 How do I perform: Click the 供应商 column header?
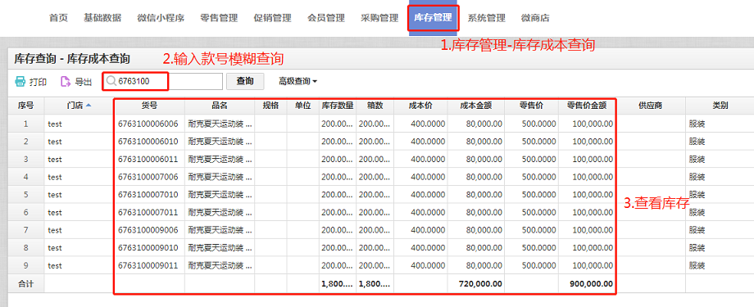pyautogui.click(x=650, y=106)
